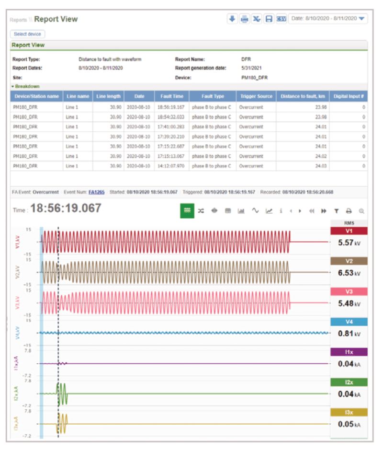Click the Select device button
383x452 pixels.
coord(28,34)
